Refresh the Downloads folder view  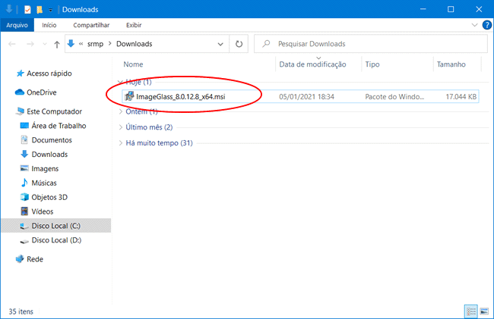239,44
